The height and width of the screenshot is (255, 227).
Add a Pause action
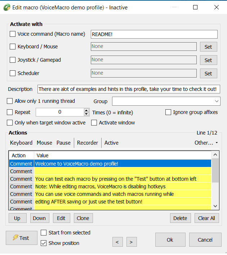point(63,143)
